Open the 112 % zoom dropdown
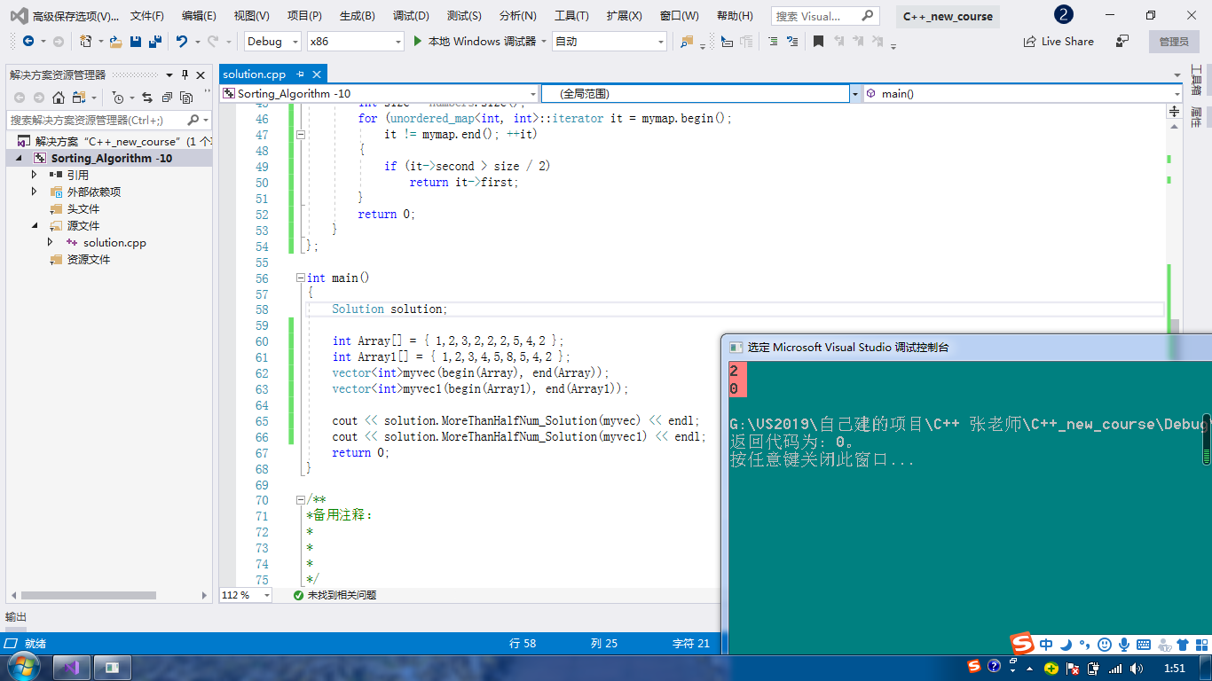Viewport: 1212px width, 681px height. click(x=266, y=595)
